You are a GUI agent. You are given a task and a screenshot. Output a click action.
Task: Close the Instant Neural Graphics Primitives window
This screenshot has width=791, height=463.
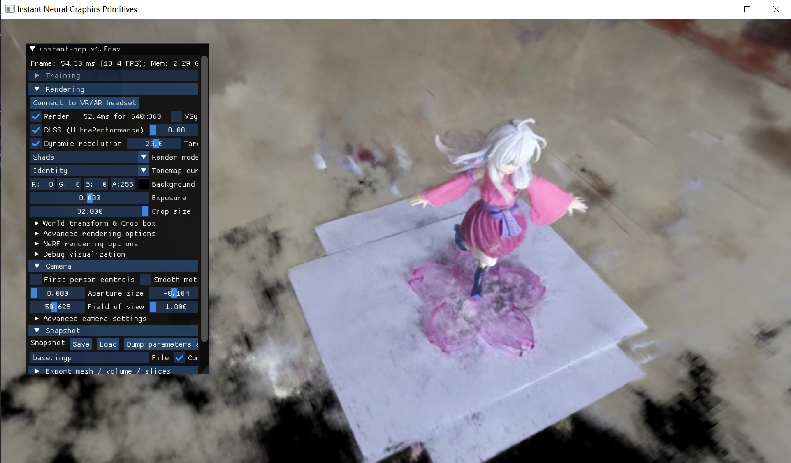(x=776, y=9)
